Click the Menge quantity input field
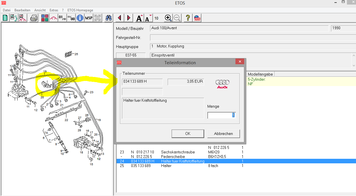356x196 pixels. pos(221,115)
